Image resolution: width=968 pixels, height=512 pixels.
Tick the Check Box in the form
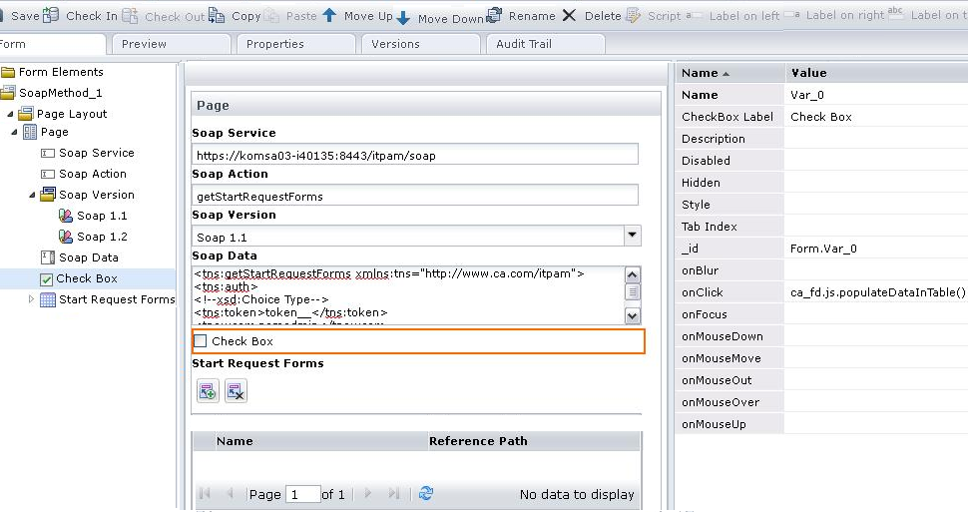point(201,341)
